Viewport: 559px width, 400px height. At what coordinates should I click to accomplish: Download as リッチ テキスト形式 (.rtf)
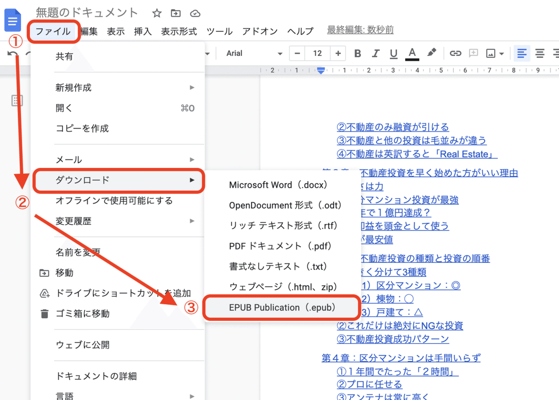tap(282, 226)
